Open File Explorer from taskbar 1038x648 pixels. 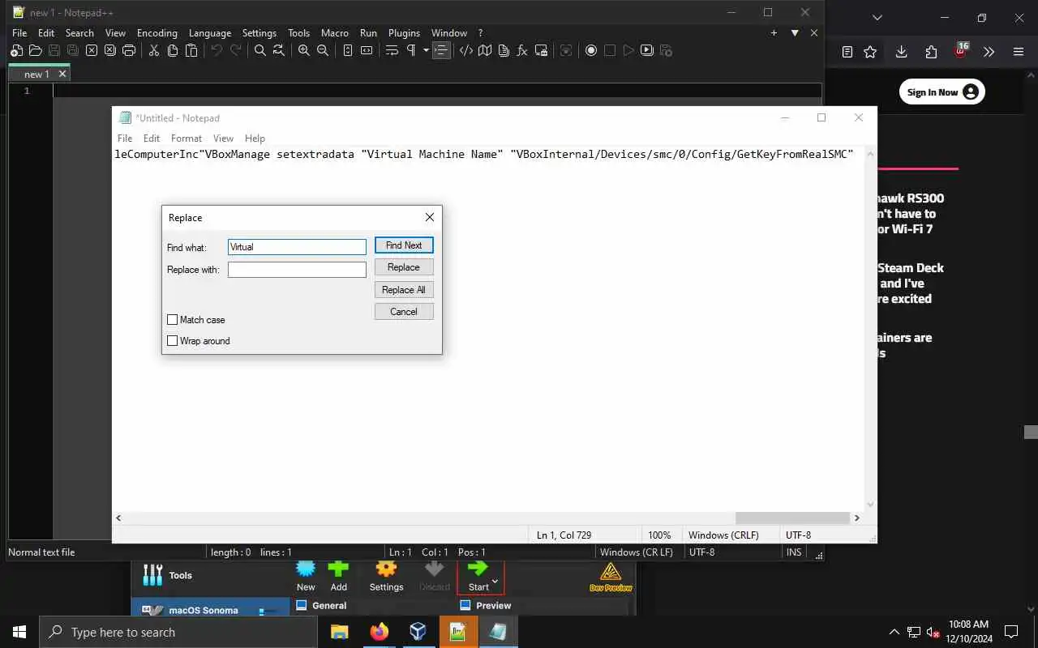[339, 632]
